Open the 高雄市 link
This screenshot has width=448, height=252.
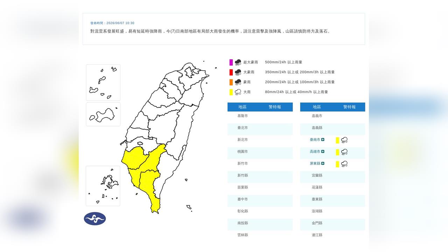coord(315,152)
